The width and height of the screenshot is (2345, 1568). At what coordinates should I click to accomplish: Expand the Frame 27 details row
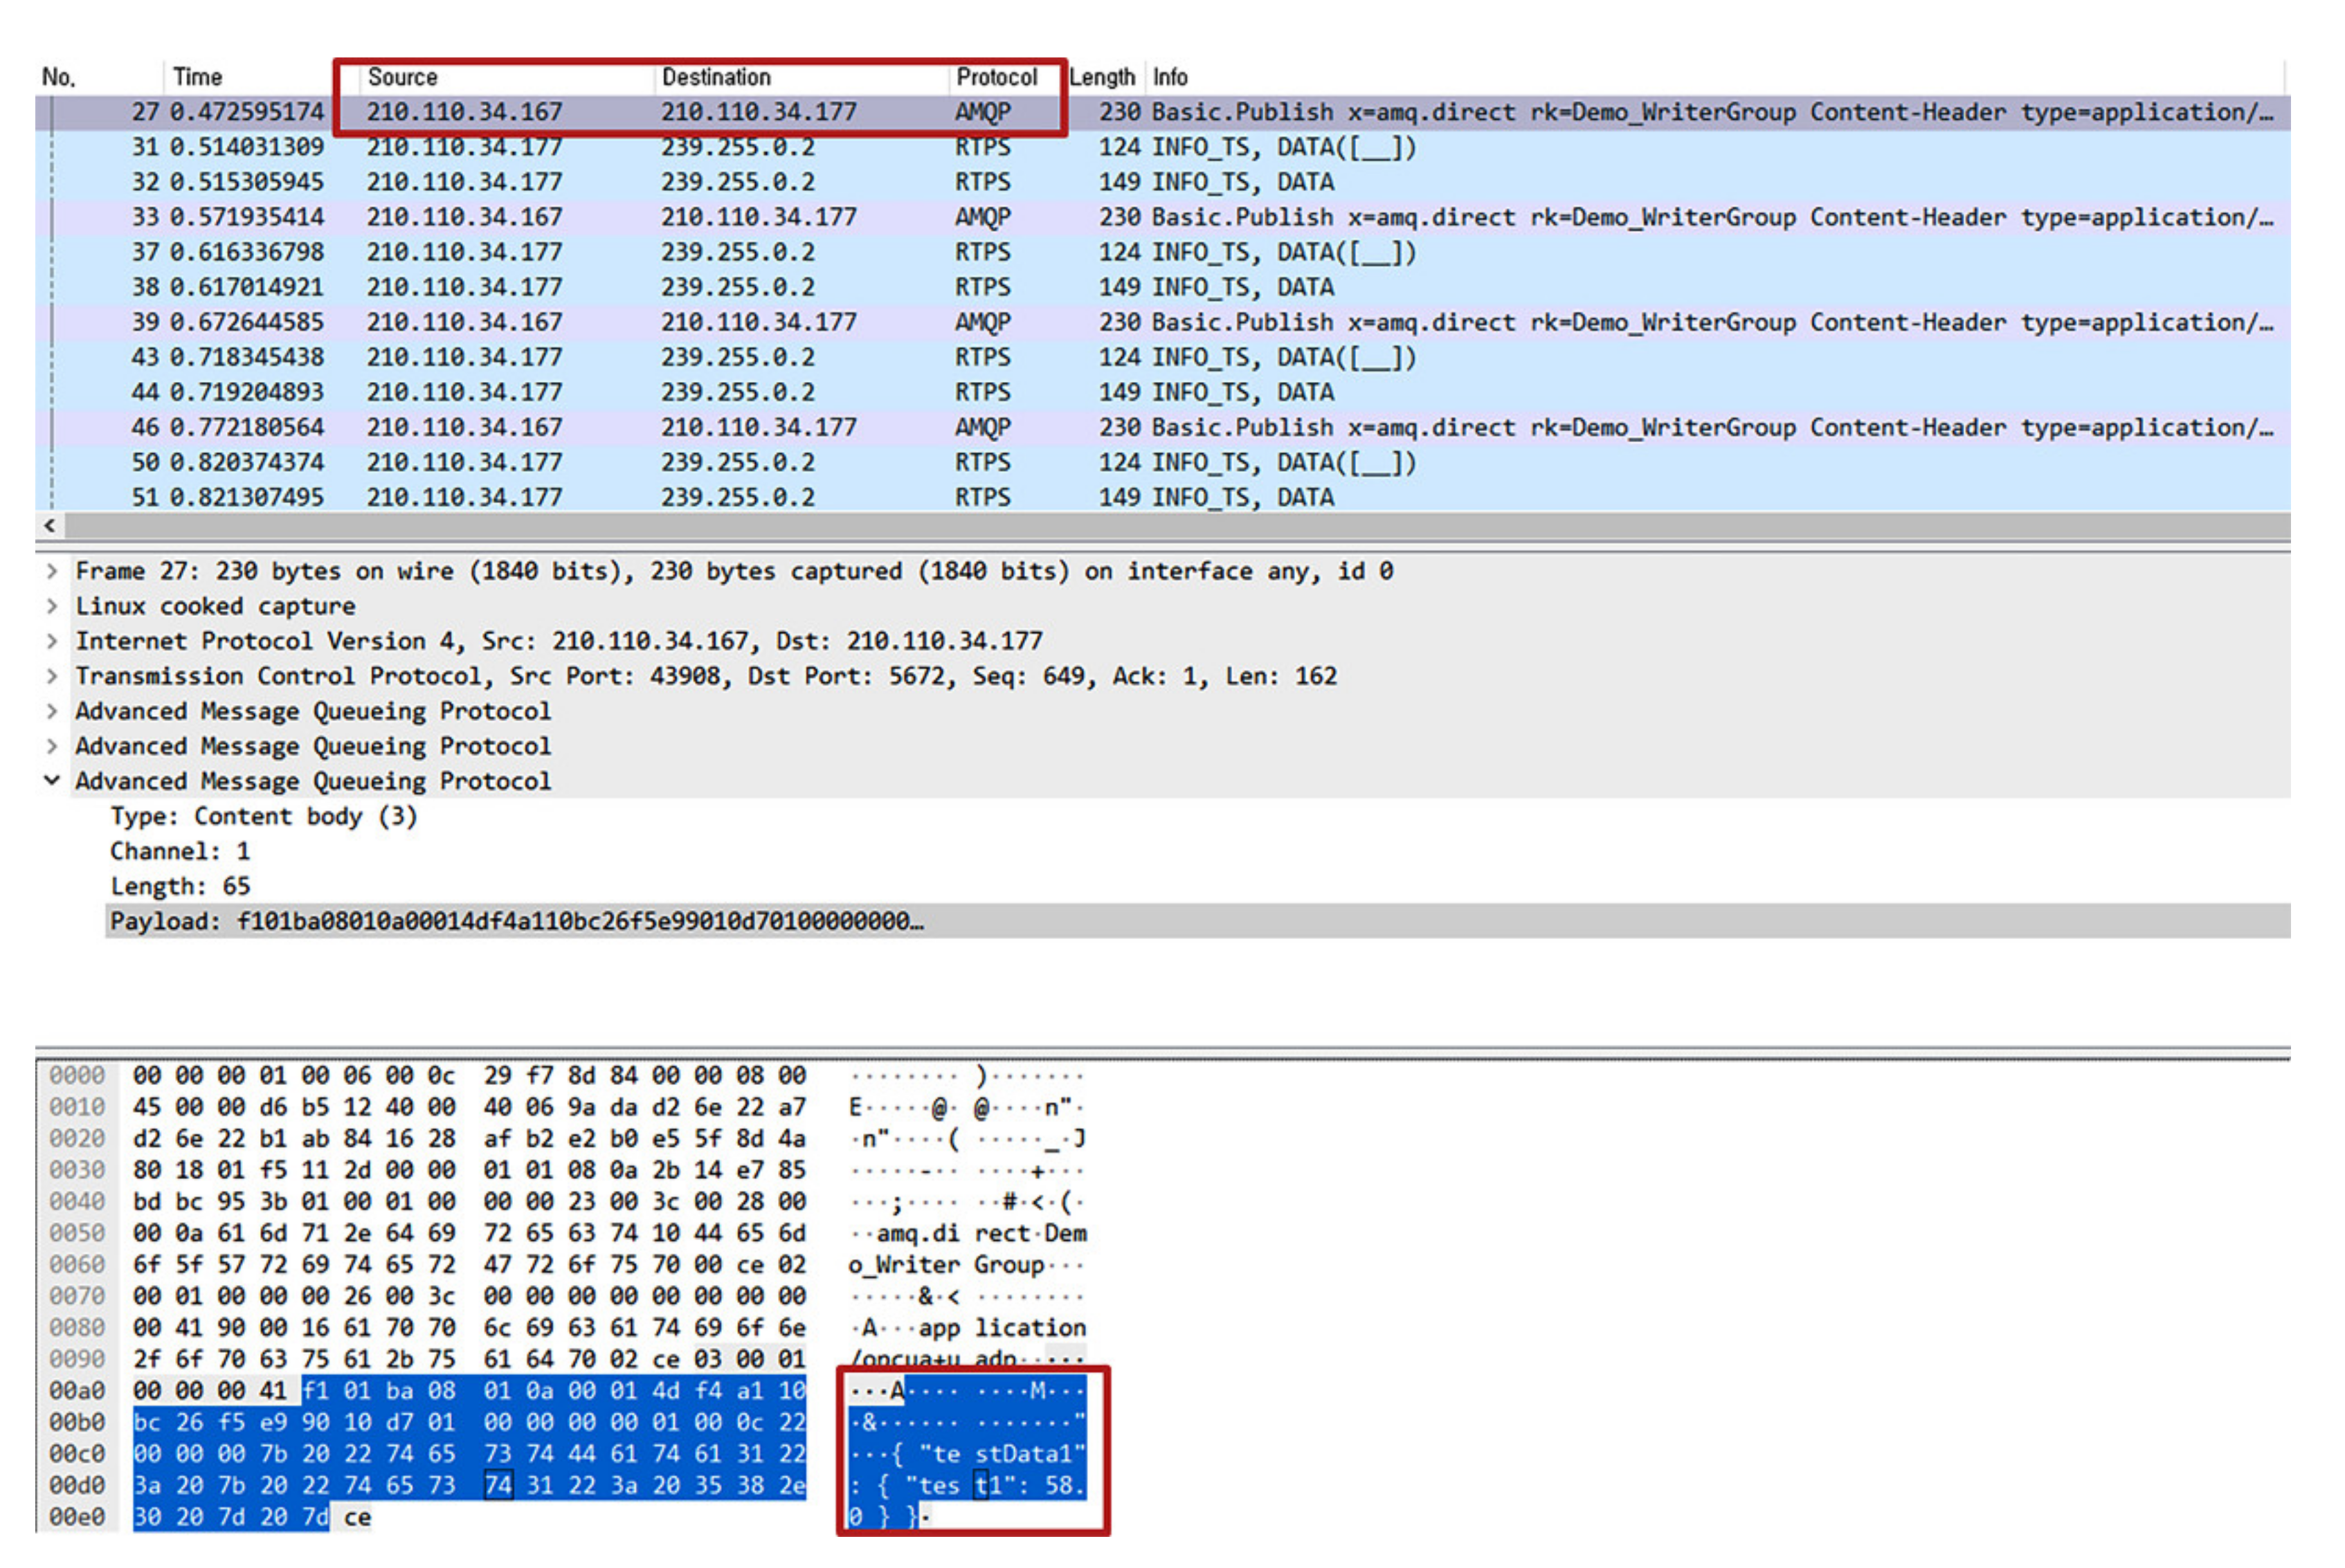pos(52,571)
